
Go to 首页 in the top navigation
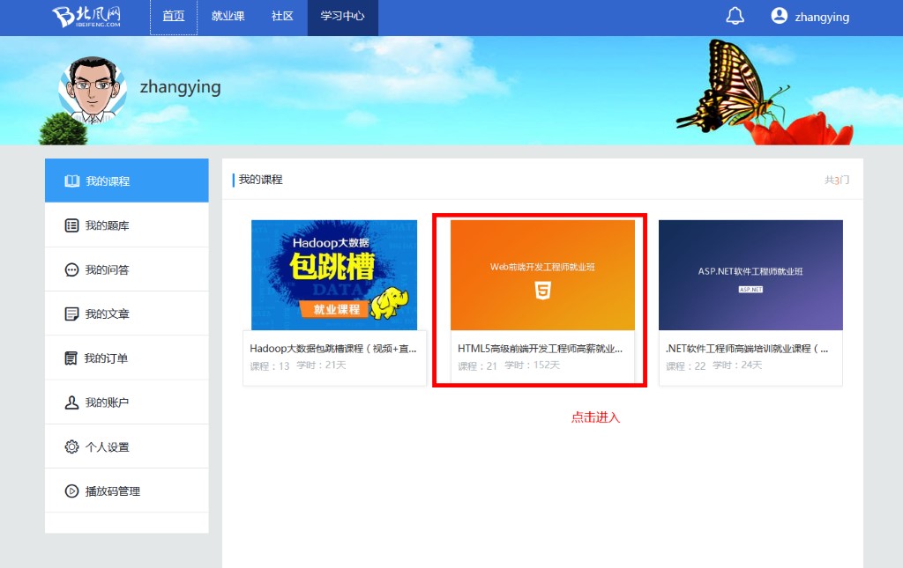click(174, 16)
